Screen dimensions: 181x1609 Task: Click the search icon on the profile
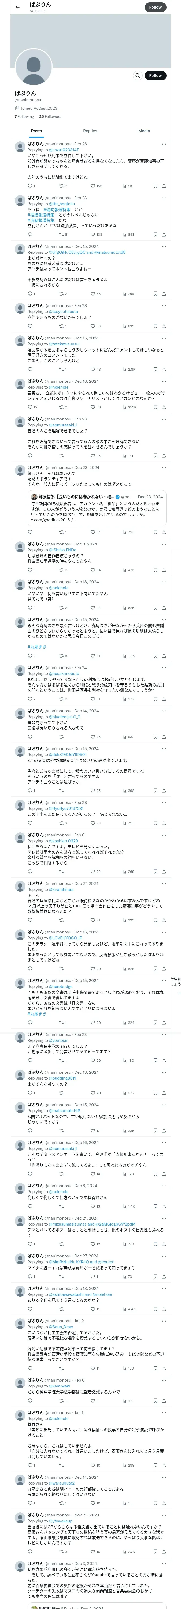pyautogui.click(x=137, y=76)
